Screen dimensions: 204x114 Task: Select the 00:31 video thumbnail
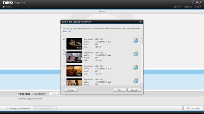[74, 44]
